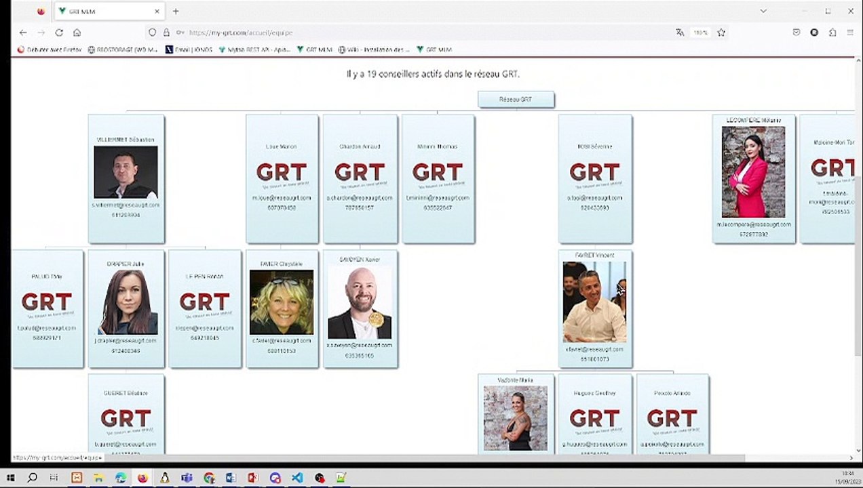This screenshot has height=488, width=863.
Task: Open the Pocket save icon
Action: point(797,33)
